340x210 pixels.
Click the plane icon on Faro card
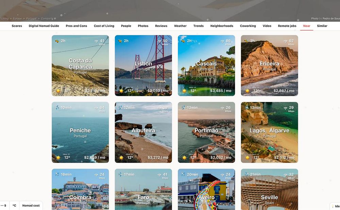pos(120,174)
